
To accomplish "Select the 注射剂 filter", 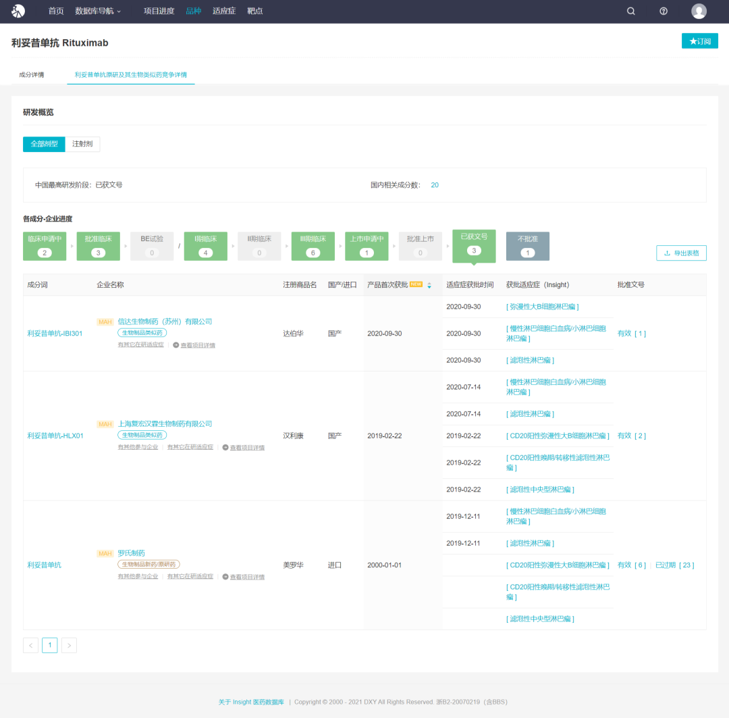I will click(x=82, y=145).
